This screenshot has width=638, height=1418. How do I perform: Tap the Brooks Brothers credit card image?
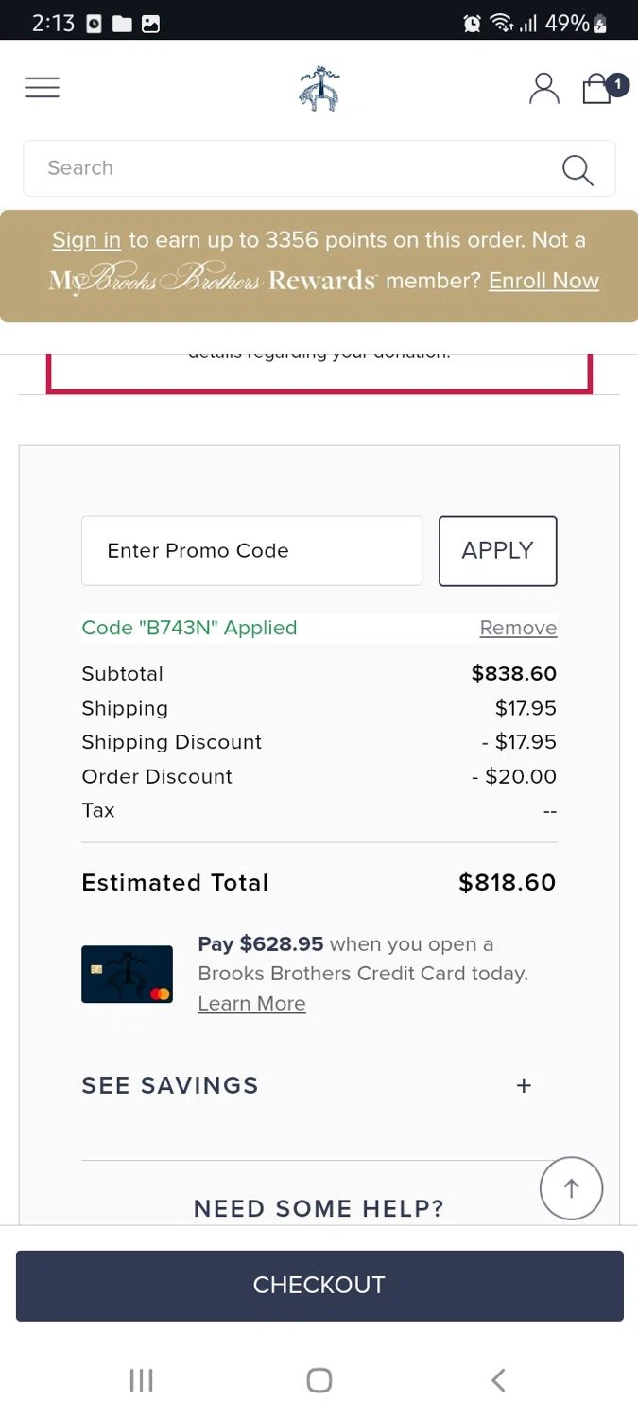pos(127,974)
